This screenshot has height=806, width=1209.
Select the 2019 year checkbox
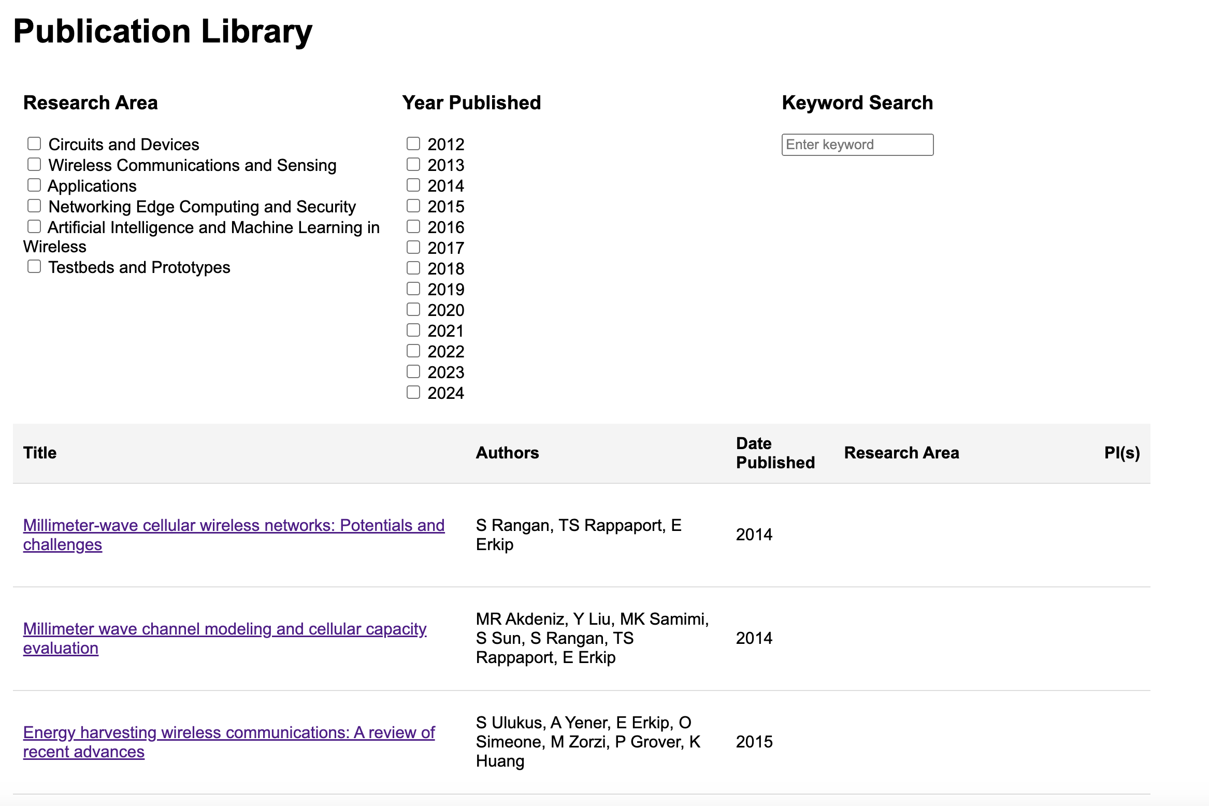413,289
